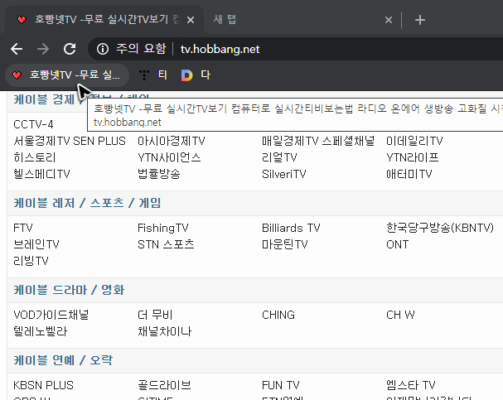Open the SilveriTV channel

click(284, 175)
